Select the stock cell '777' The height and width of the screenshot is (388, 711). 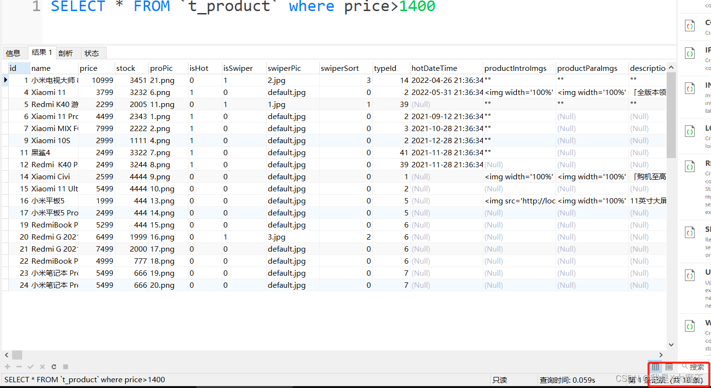point(132,261)
